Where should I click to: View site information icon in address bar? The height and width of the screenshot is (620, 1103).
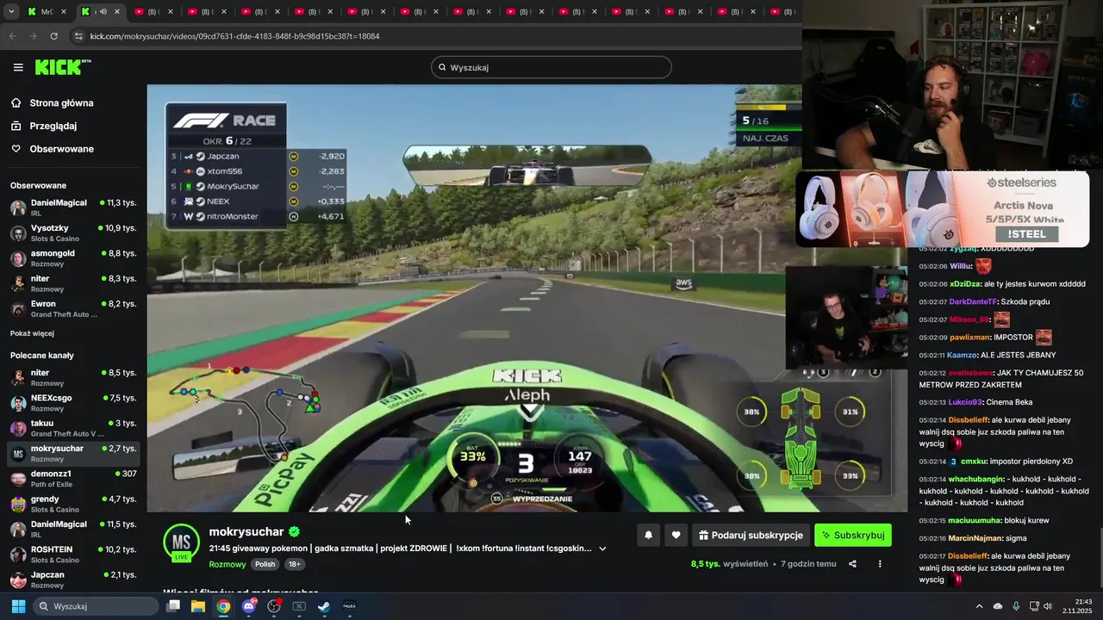[x=78, y=36]
